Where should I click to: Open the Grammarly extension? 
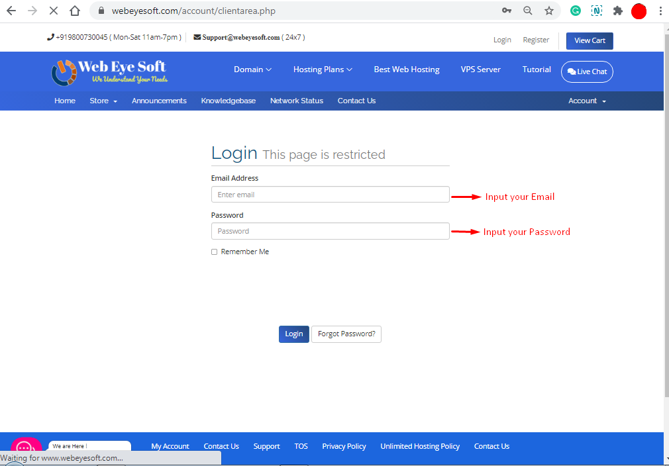(x=575, y=11)
